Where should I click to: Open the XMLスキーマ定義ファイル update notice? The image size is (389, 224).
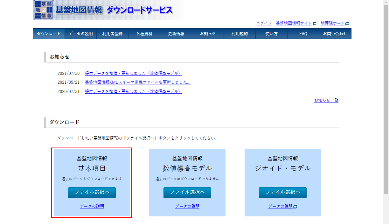(138, 82)
